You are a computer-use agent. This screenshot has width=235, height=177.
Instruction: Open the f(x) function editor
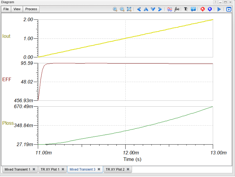177,9
